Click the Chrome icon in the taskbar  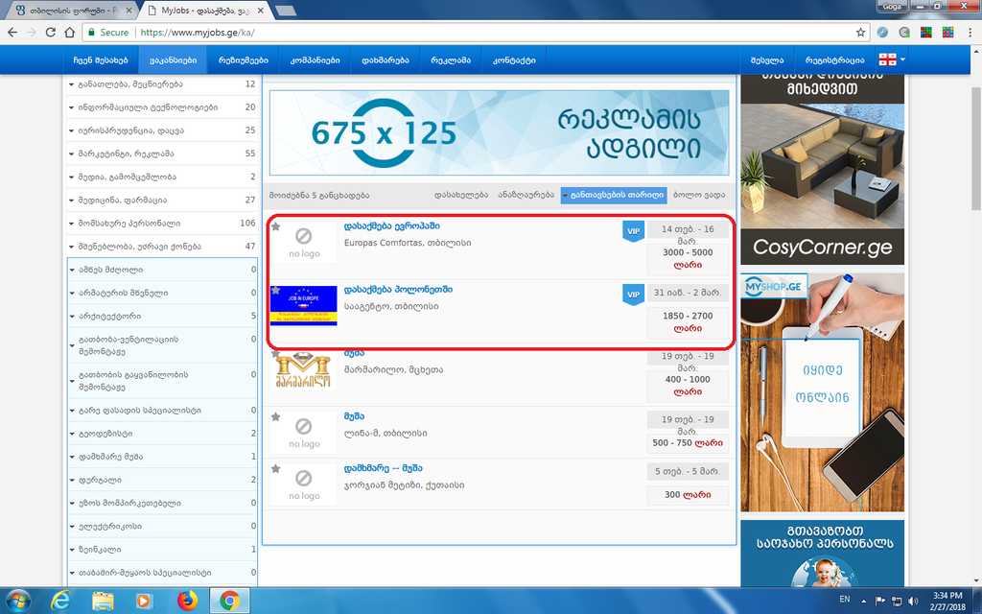tap(229, 601)
